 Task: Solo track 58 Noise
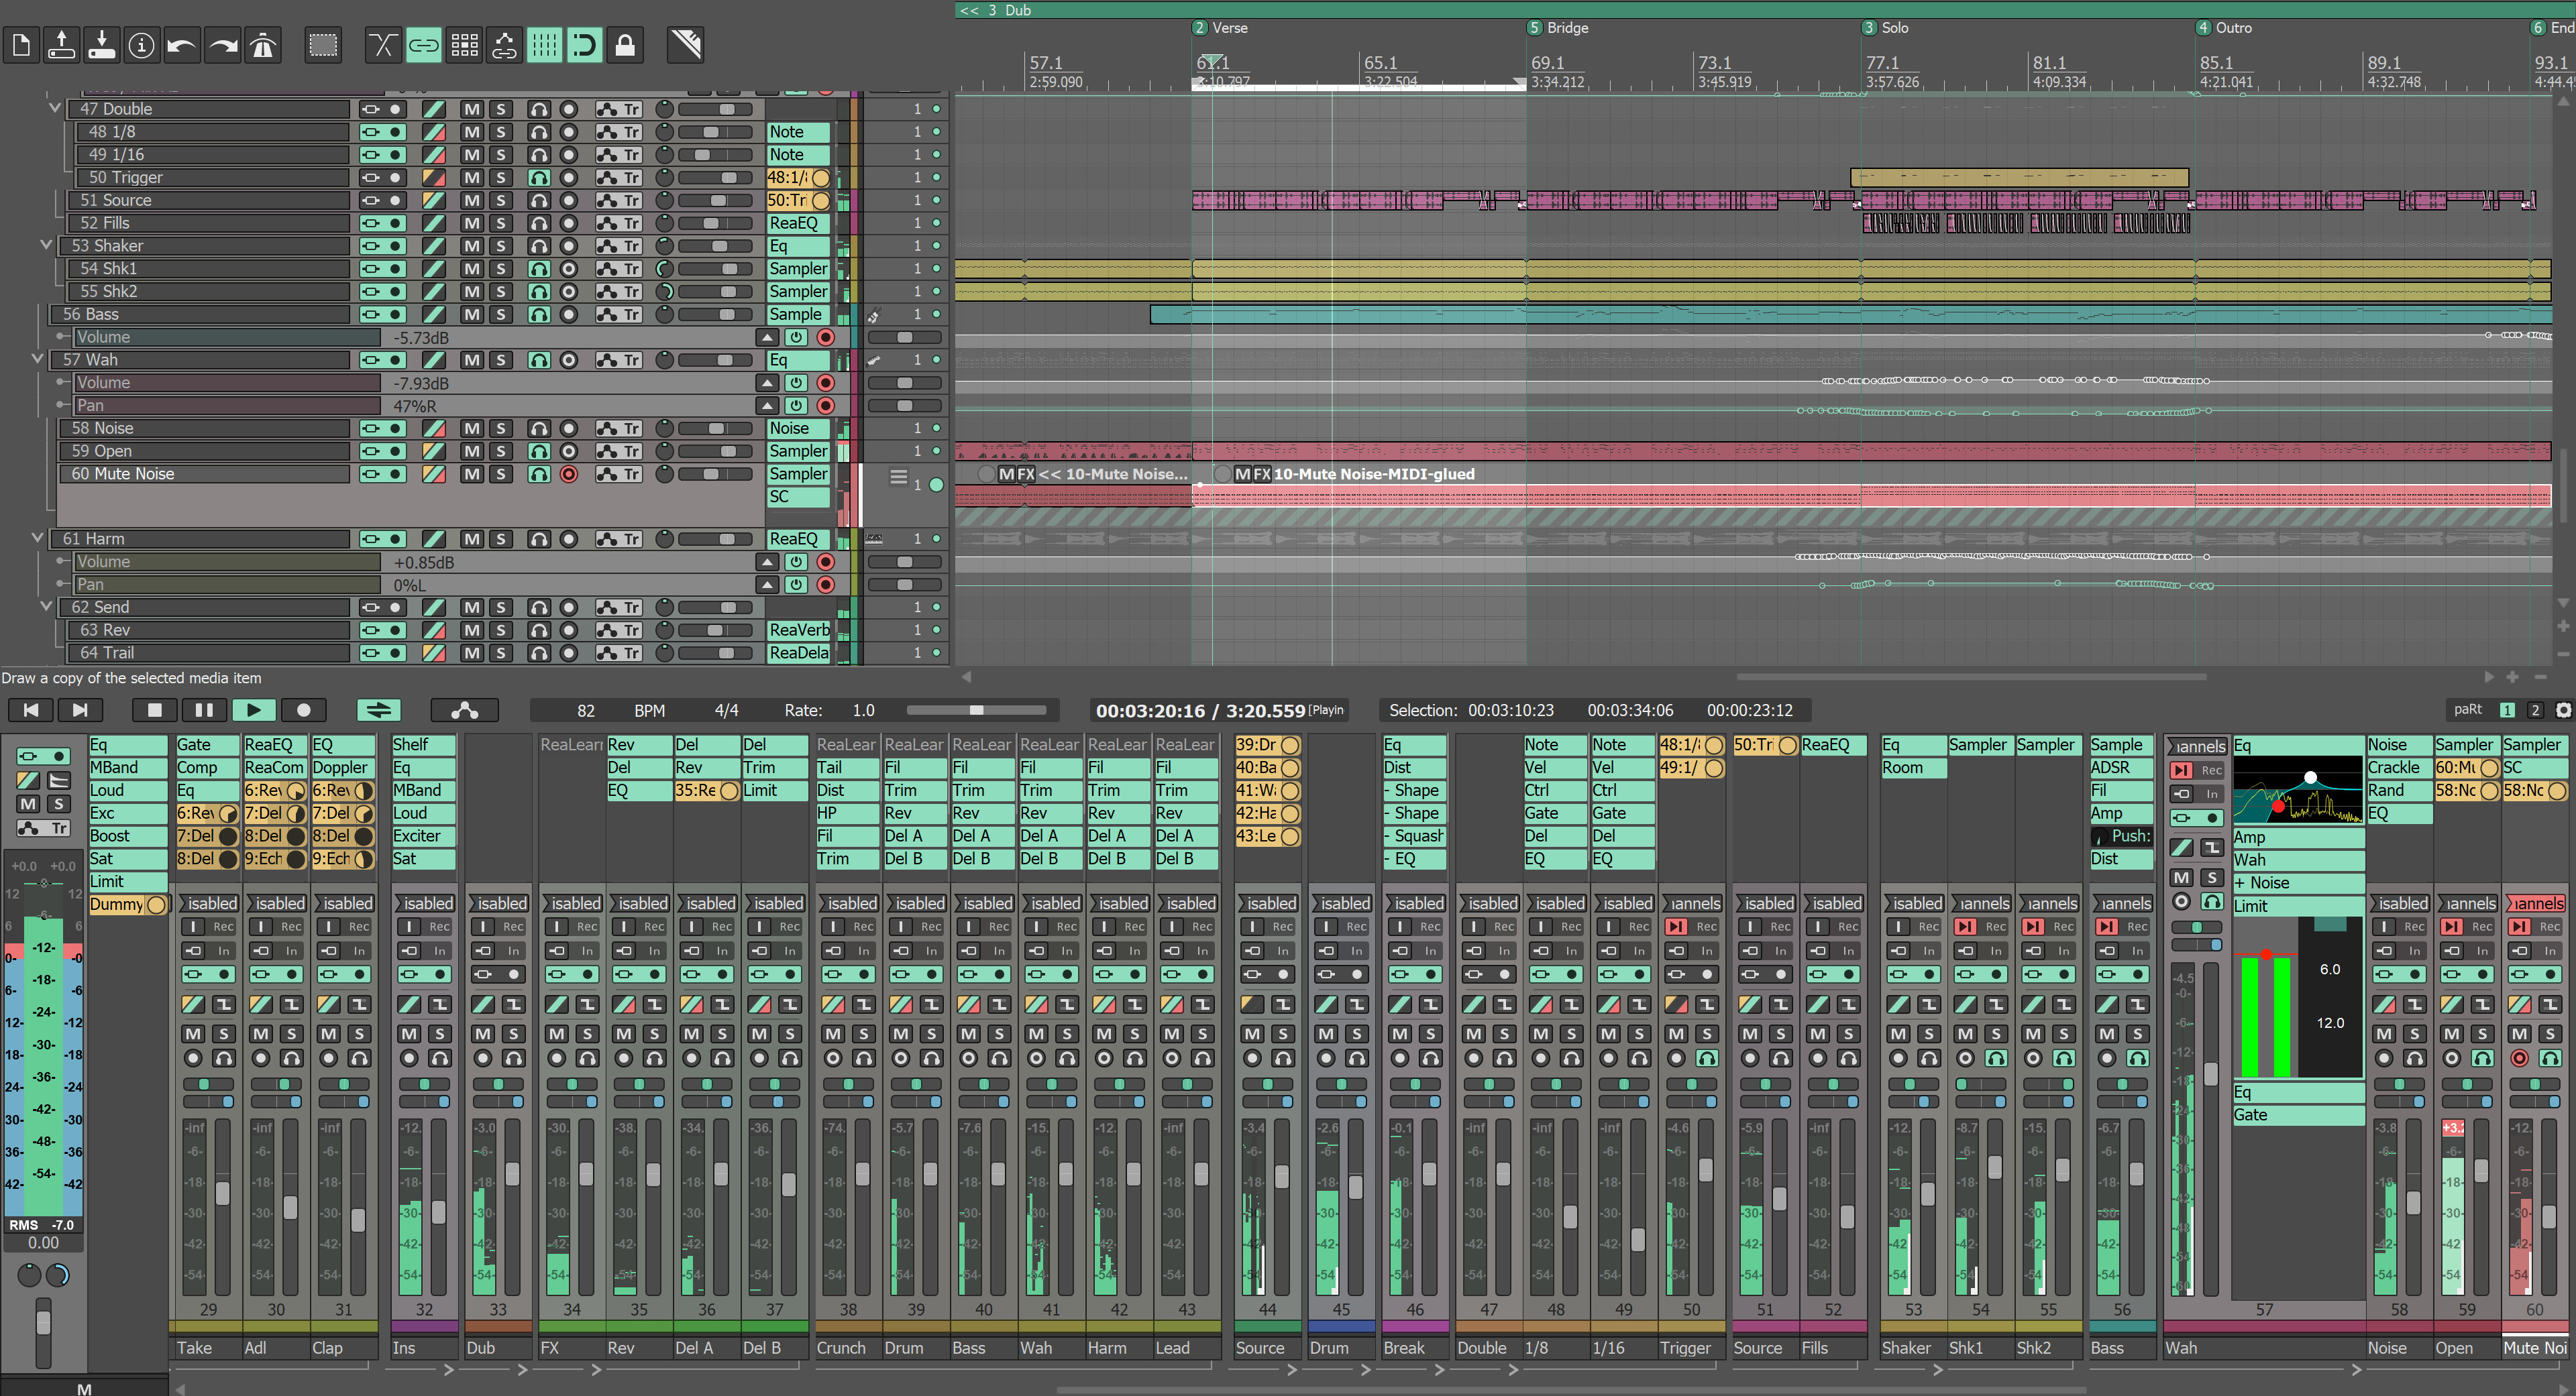click(x=500, y=428)
